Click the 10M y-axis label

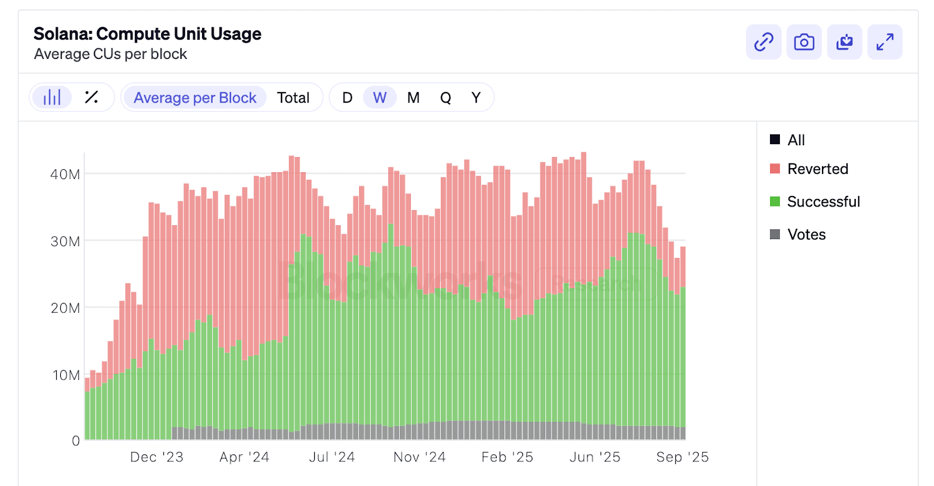click(x=66, y=375)
